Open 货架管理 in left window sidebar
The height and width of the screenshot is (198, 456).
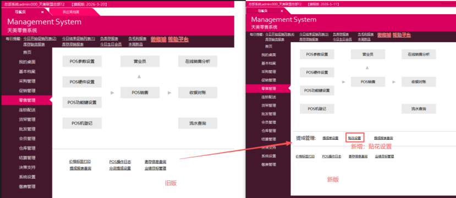pos(27,120)
